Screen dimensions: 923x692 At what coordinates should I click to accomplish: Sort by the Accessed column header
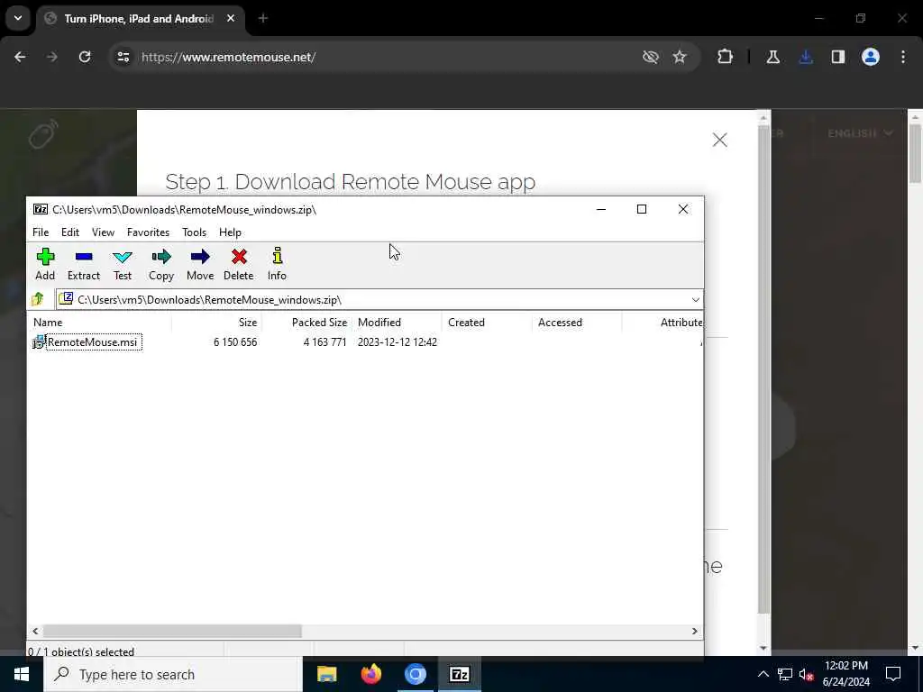click(577, 323)
